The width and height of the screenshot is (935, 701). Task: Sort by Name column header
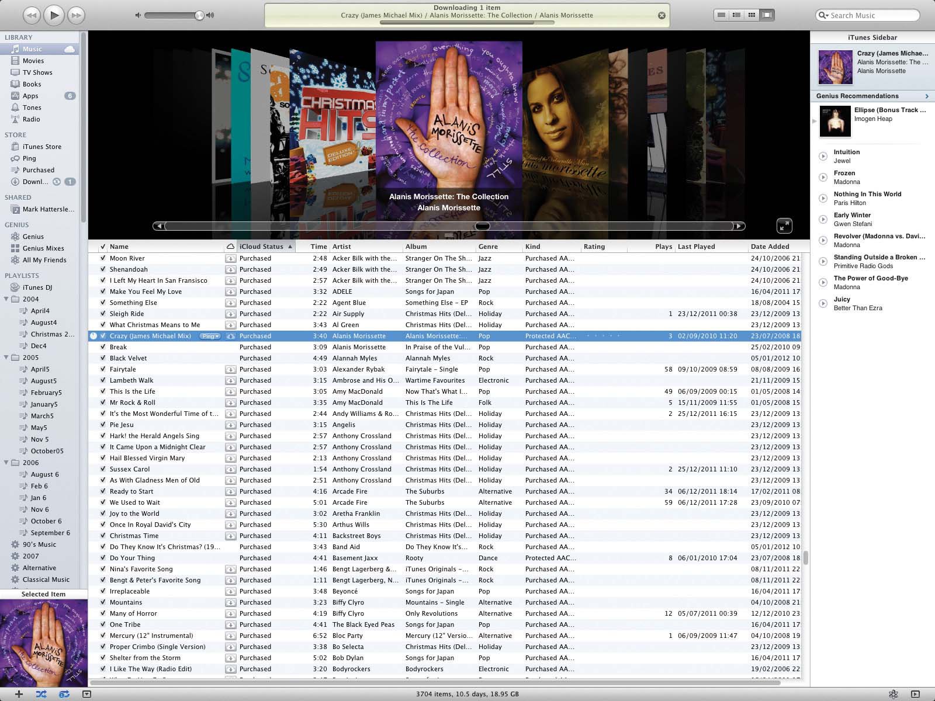(165, 247)
